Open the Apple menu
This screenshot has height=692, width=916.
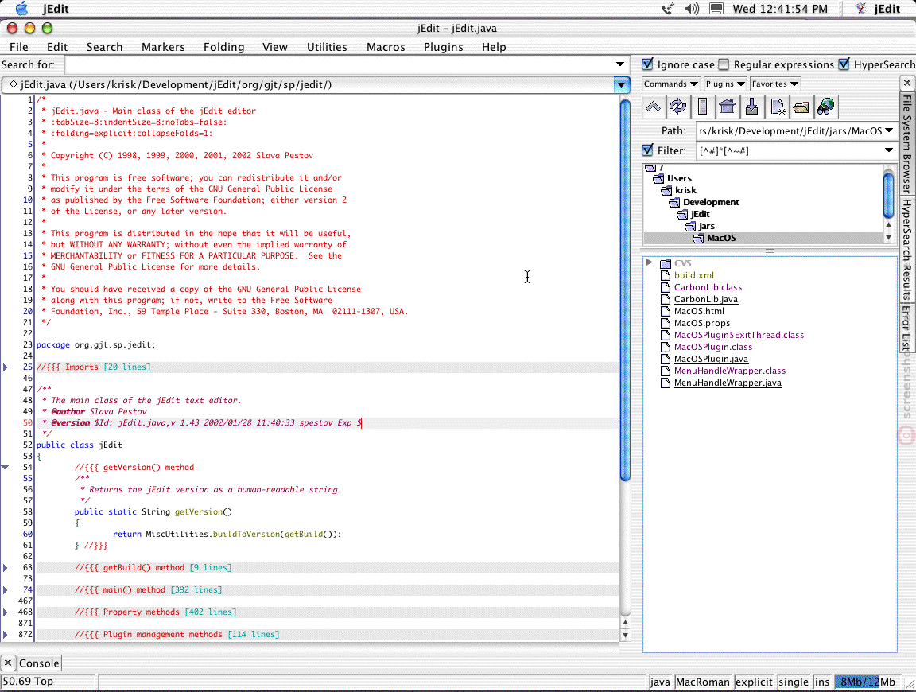click(21, 9)
